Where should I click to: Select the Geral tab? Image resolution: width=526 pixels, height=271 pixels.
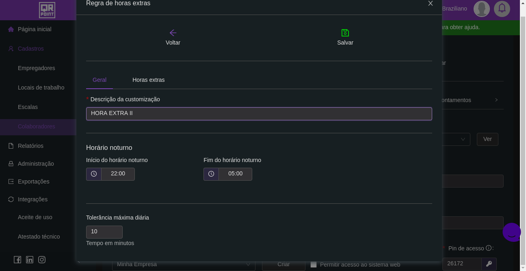(100, 80)
